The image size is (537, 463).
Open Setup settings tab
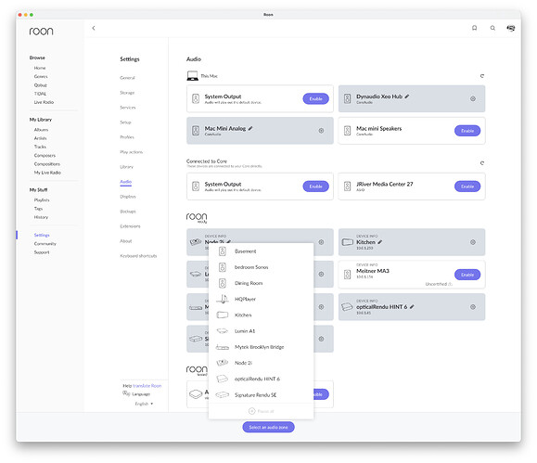click(x=125, y=122)
